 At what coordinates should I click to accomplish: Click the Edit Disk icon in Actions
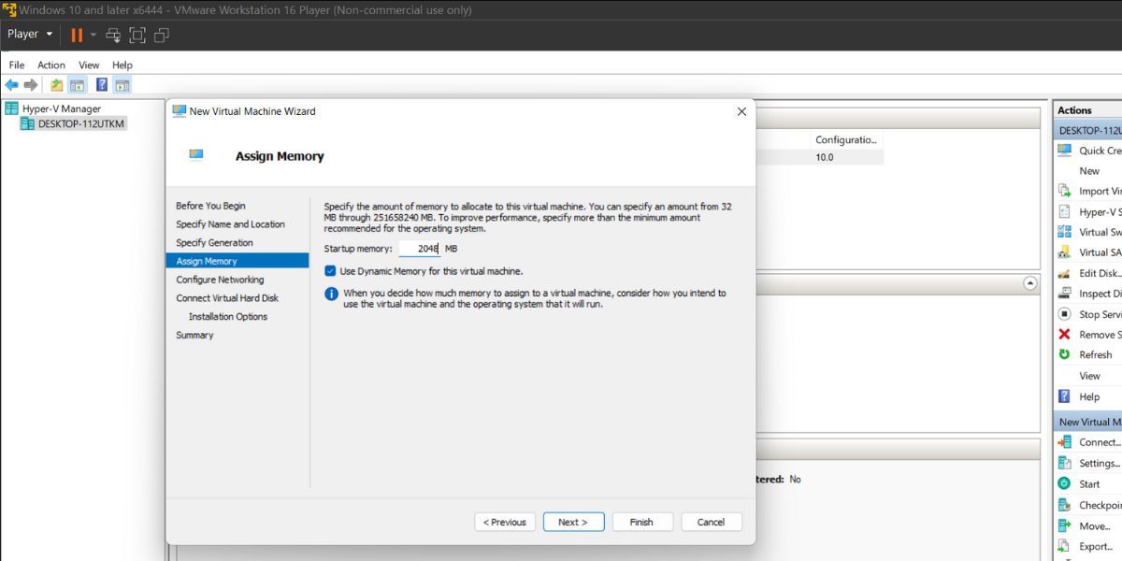1064,273
